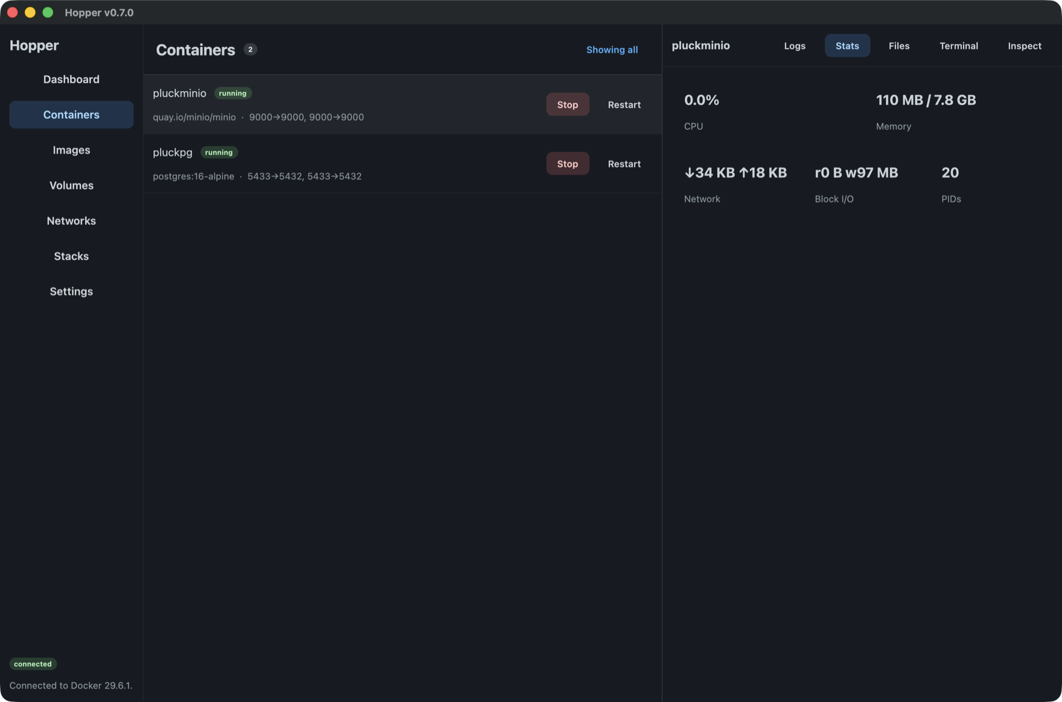
Task: Click the Memory stat label
Action: click(x=893, y=126)
